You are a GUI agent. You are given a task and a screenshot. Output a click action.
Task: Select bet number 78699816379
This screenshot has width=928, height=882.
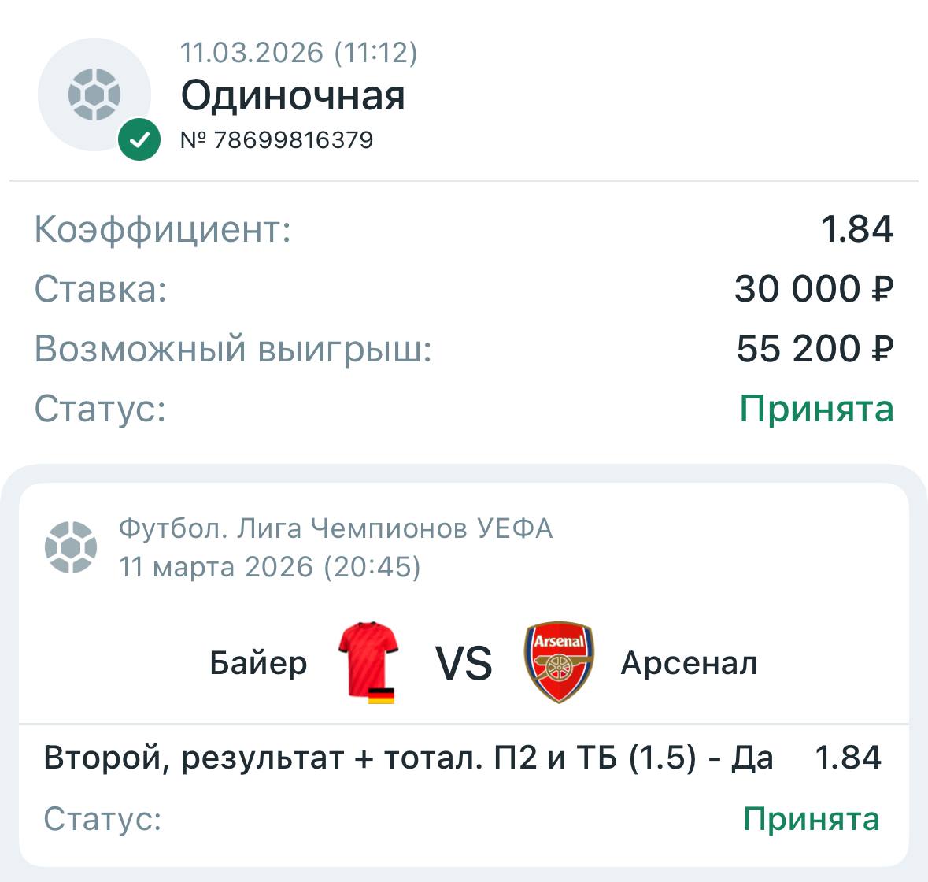[277, 140]
